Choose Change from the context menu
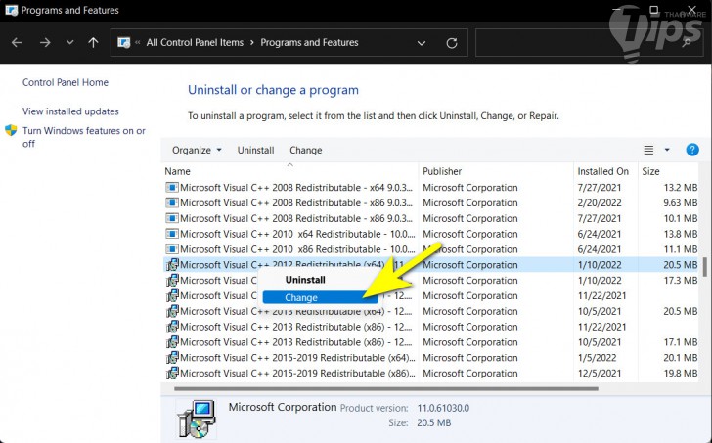This screenshot has height=443, width=712. coord(320,297)
